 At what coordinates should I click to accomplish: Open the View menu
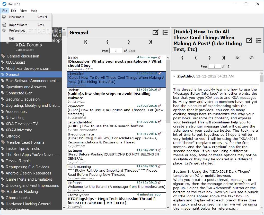pos(23,11)
